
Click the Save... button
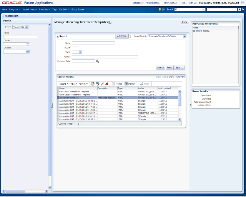tap(179, 68)
